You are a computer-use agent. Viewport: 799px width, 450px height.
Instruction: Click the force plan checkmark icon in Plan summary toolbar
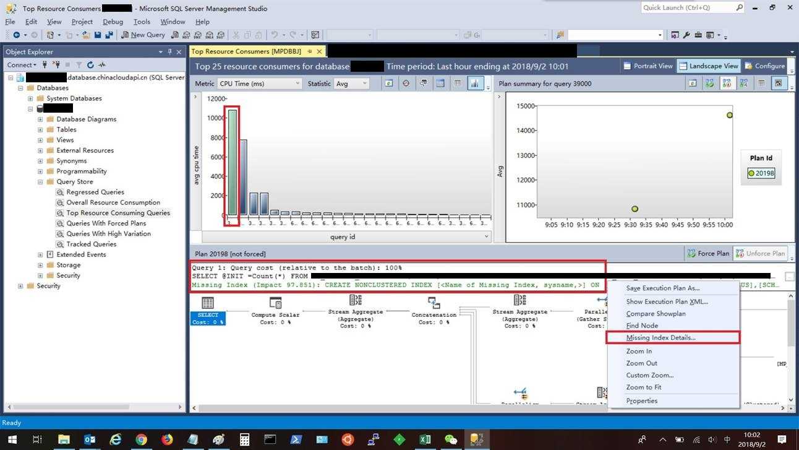(710, 83)
